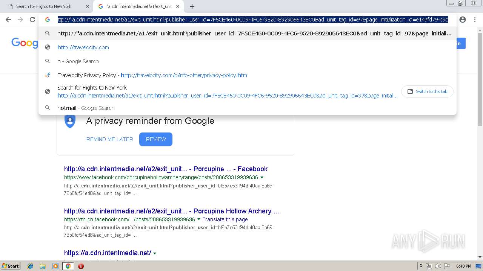Click the scrollbar down arrow
This screenshot has height=271, width=483.
click(x=480, y=257)
